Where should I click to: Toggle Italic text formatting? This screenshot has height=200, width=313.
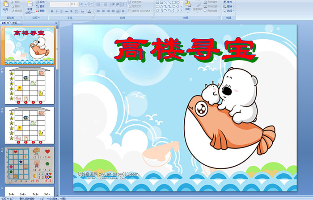tap(55, 11)
